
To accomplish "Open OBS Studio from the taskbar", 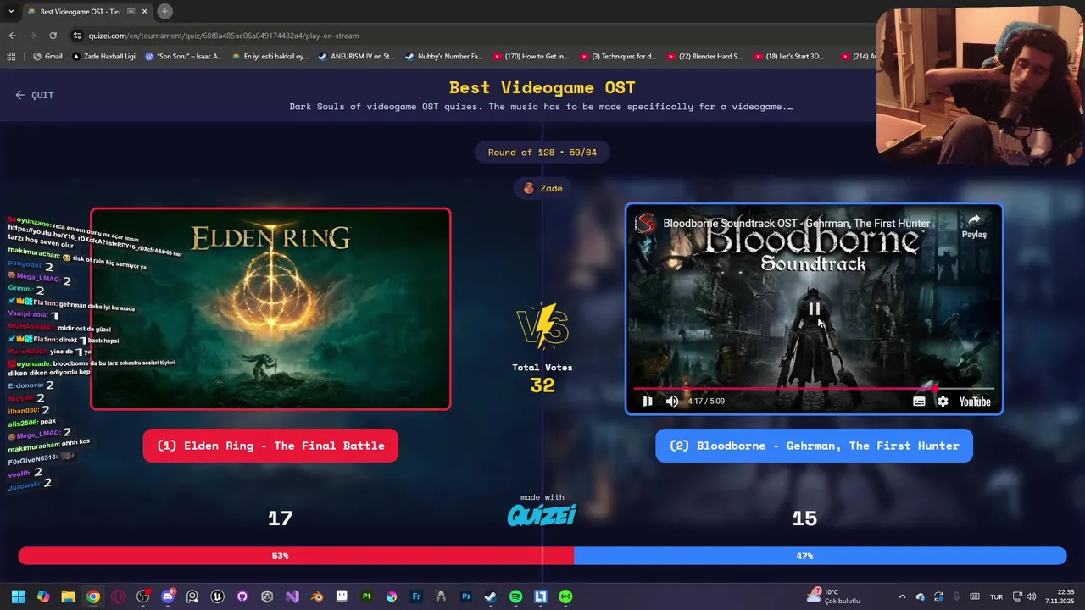I will click(x=142, y=596).
